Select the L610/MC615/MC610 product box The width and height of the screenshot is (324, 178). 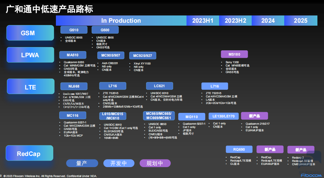[112, 116]
